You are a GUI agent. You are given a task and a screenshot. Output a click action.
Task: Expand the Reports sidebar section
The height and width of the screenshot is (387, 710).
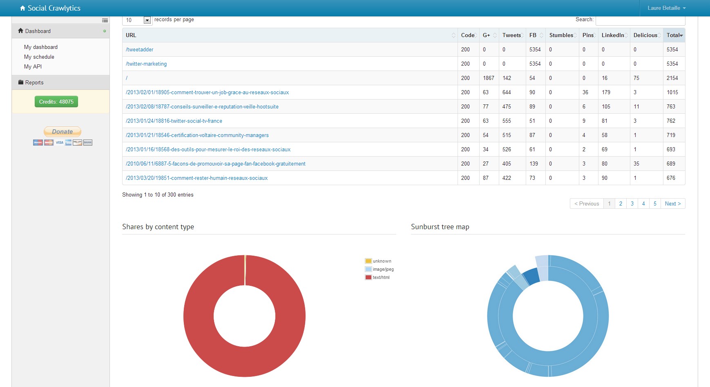coord(34,82)
